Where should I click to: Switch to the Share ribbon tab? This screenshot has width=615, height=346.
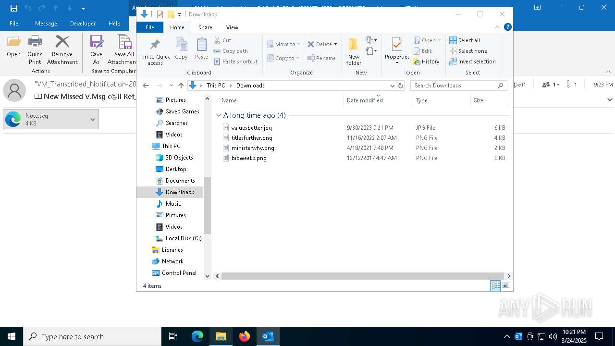(x=205, y=27)
